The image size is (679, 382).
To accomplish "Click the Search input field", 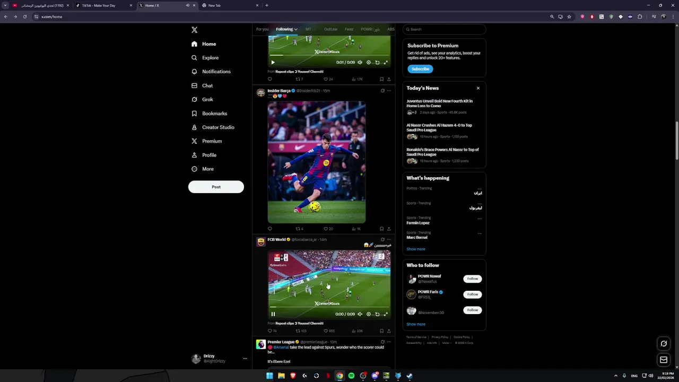I will click(x=445, y=29).
